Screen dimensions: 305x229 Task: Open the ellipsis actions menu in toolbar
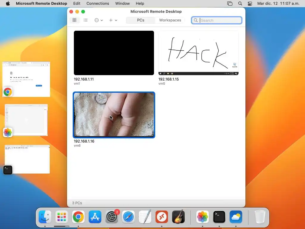coord(99,20)
